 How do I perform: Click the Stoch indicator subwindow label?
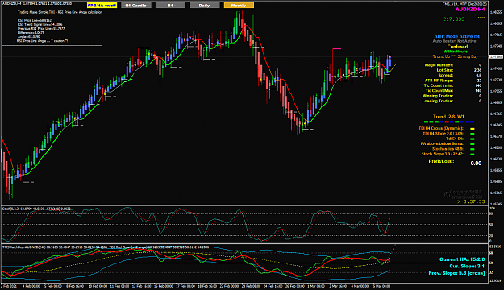pos(36,209)
